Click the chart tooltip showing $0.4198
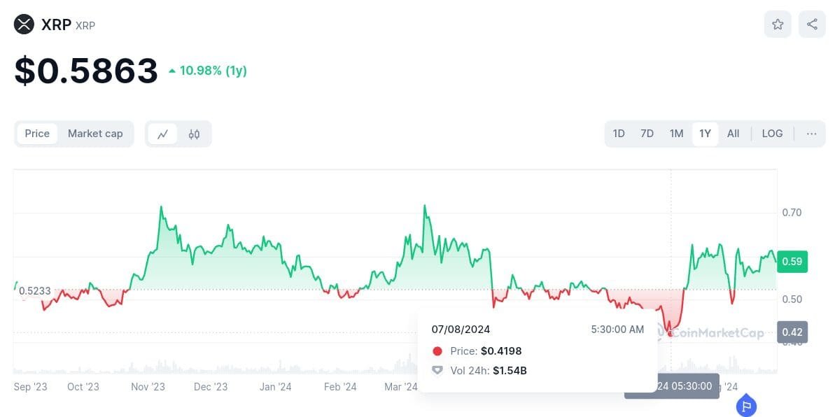Screen dimensions: 835x417 pyautogui.click(x=537, y=350)
